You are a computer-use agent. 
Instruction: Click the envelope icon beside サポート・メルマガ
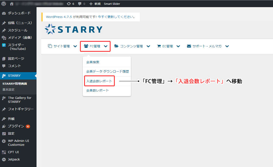189,46
